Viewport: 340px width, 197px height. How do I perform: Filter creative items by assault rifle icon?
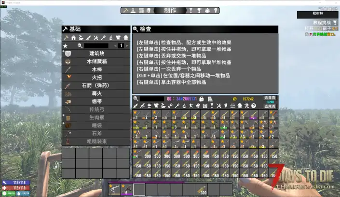(142, 106)
